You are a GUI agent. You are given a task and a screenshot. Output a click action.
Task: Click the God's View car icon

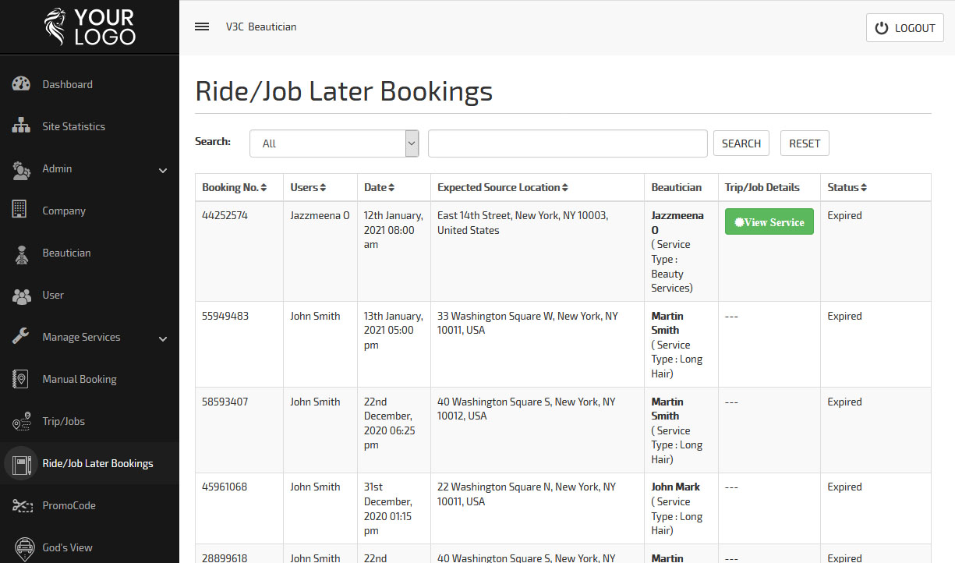[23, 547]
